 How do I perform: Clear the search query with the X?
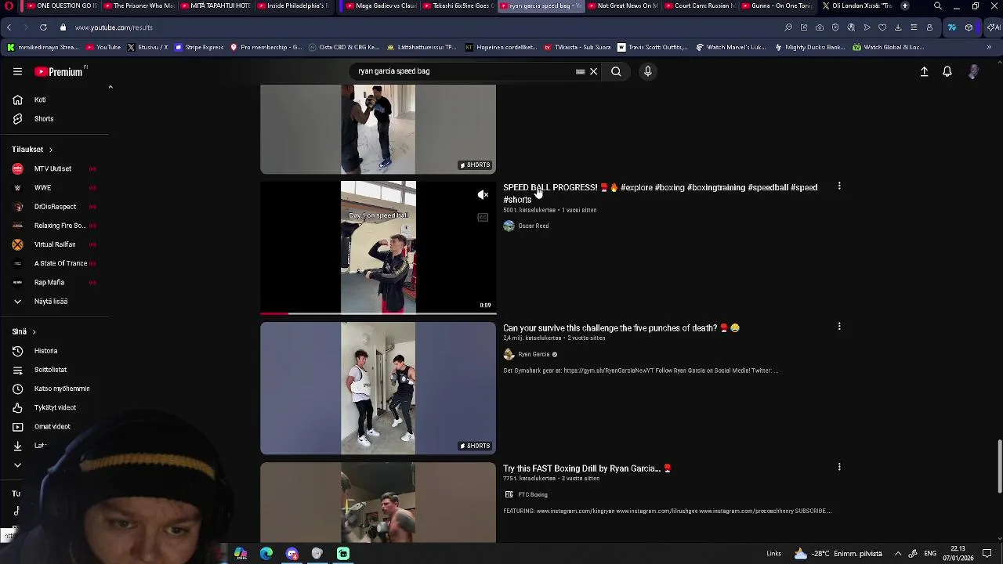coord(593,71)
